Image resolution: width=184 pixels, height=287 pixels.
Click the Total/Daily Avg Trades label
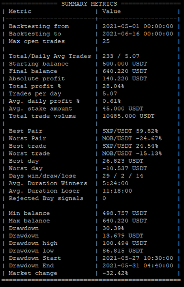click(x=50, y=56)
